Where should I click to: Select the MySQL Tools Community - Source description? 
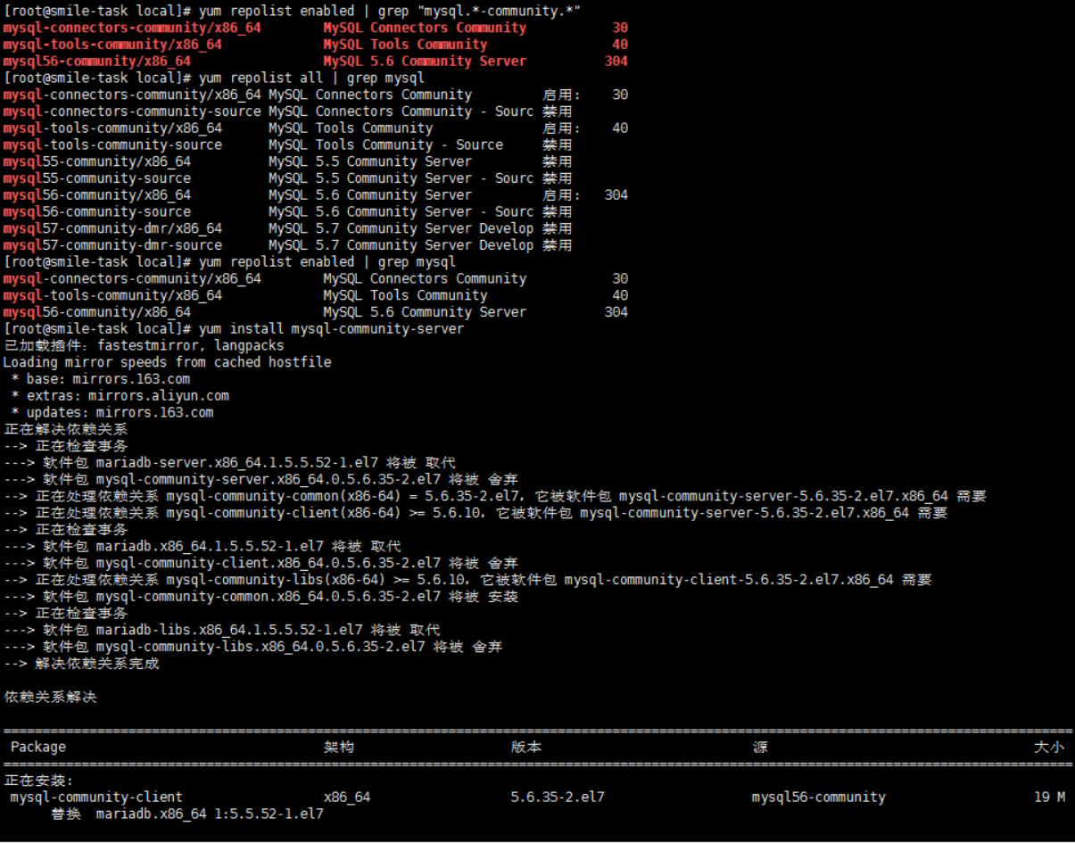(x=385, y=145)
